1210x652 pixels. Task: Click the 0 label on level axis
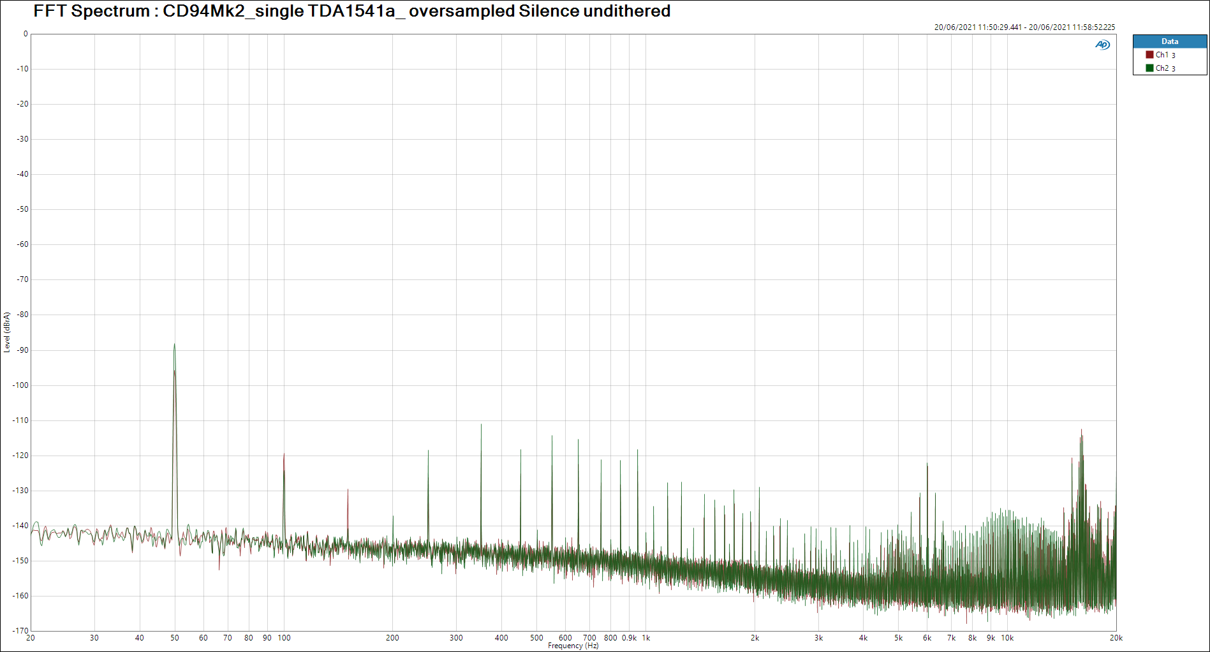point(26,34)
